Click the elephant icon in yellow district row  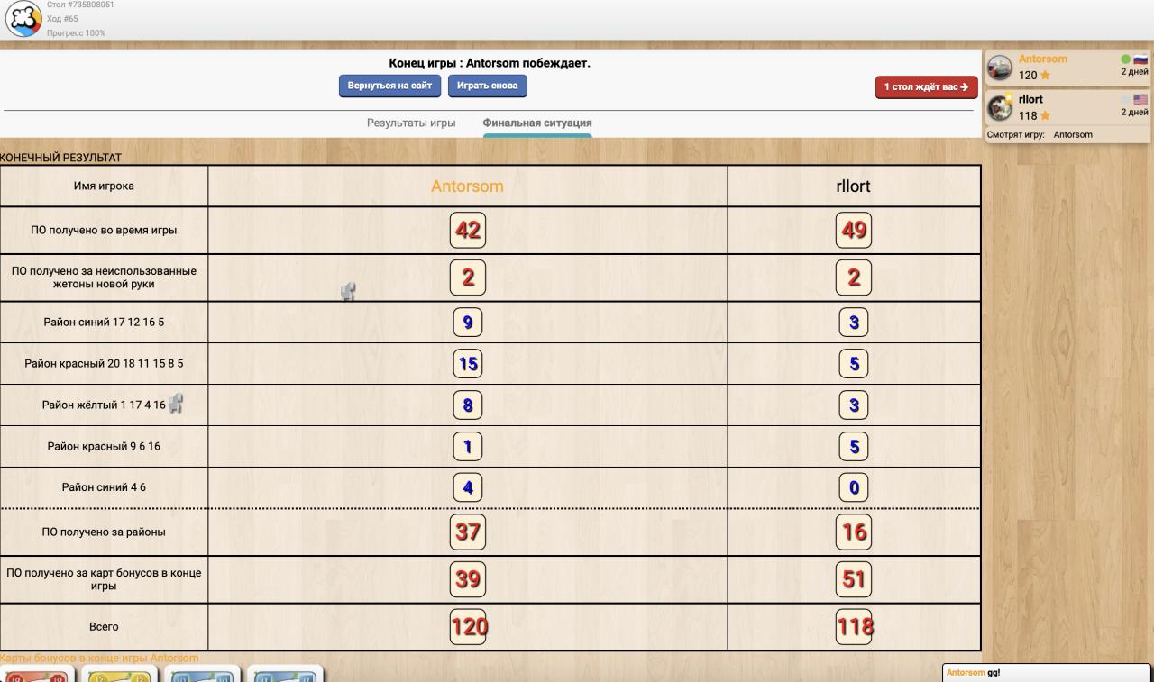[x=177, y=405]
